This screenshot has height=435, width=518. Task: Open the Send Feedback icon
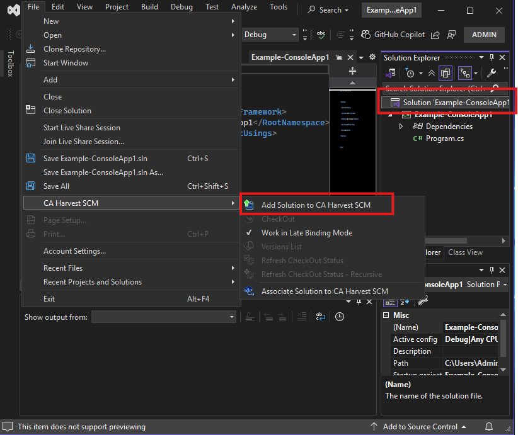coord(451,35)
